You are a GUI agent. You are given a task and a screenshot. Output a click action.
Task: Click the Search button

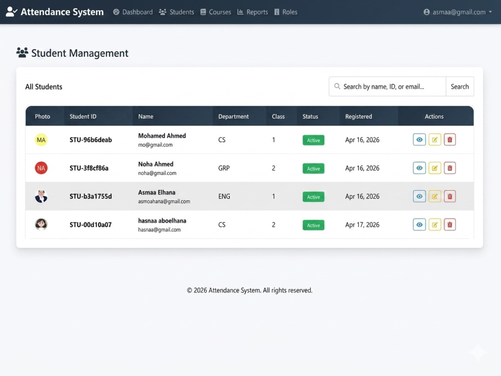(x=460, y=86)
